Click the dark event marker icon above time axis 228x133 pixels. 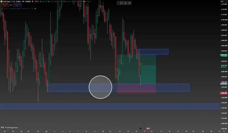coord(140,128)
